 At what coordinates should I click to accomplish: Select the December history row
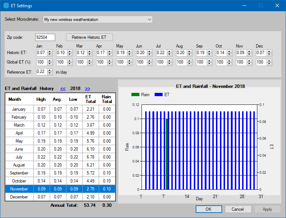(60, 197)
